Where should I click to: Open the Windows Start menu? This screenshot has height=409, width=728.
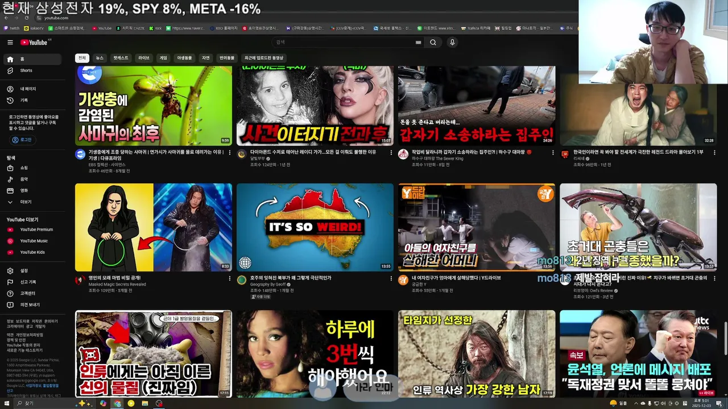pyautogui.click(x=7, y=403)
